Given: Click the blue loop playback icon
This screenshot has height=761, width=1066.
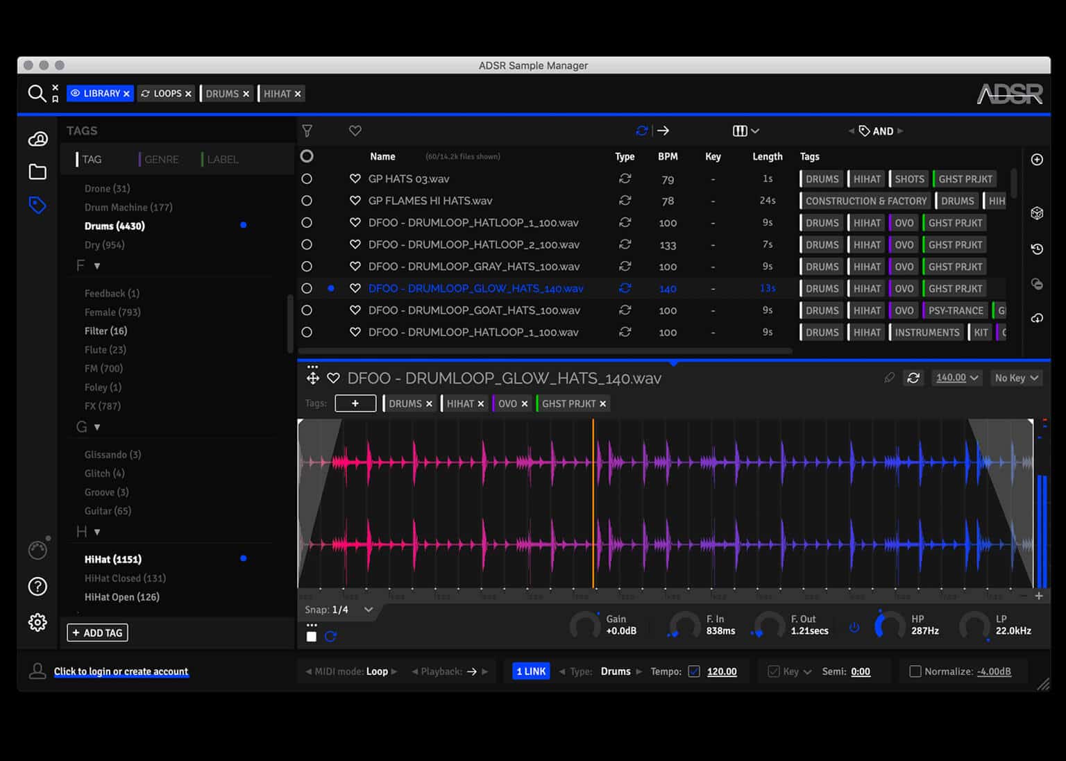Looking at the screenshot, I should (330, 636).
